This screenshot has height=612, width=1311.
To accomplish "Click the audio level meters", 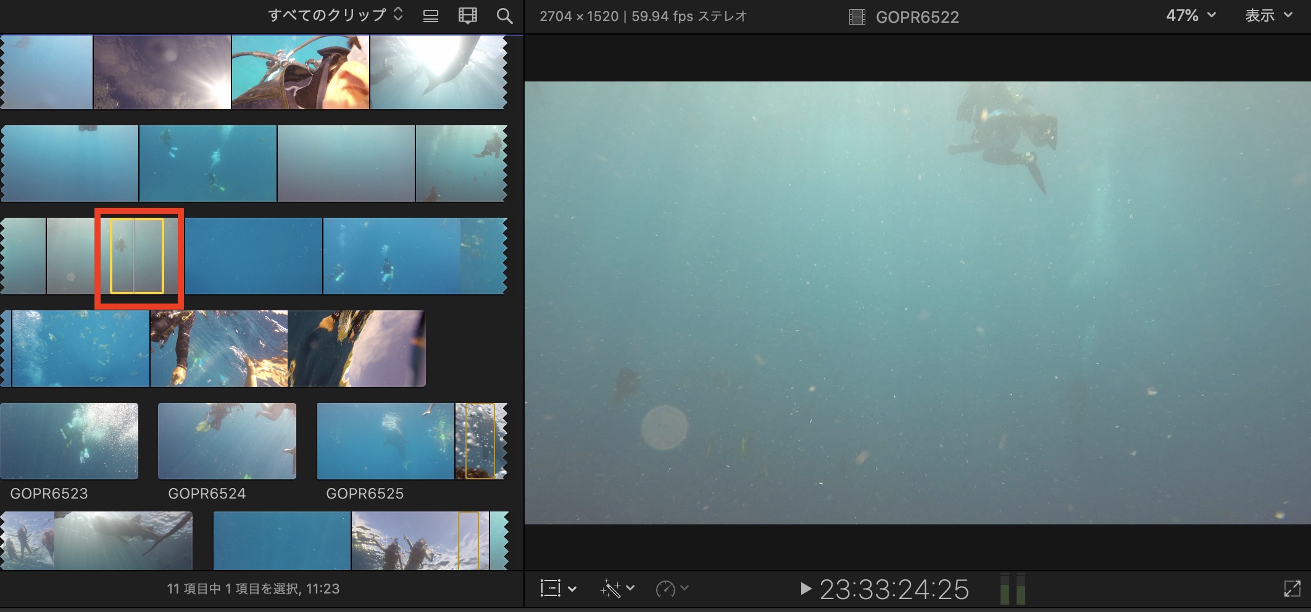I will coord(1012,589).
